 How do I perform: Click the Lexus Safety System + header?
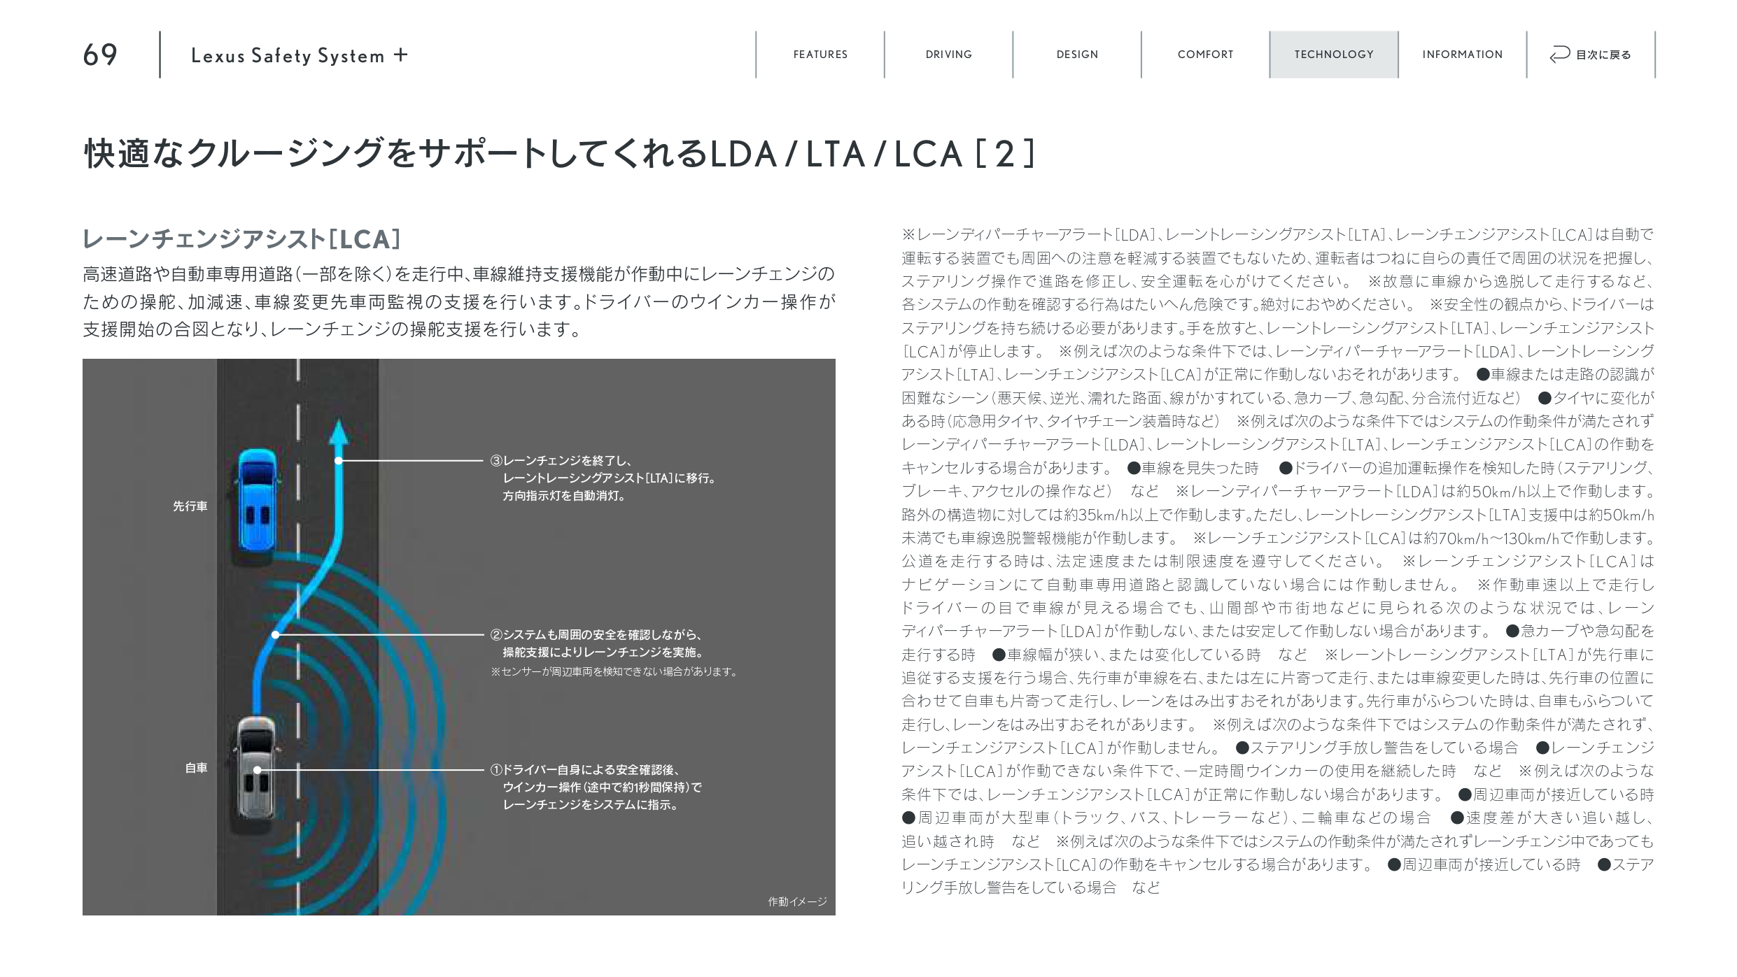[x=299, y=55]
